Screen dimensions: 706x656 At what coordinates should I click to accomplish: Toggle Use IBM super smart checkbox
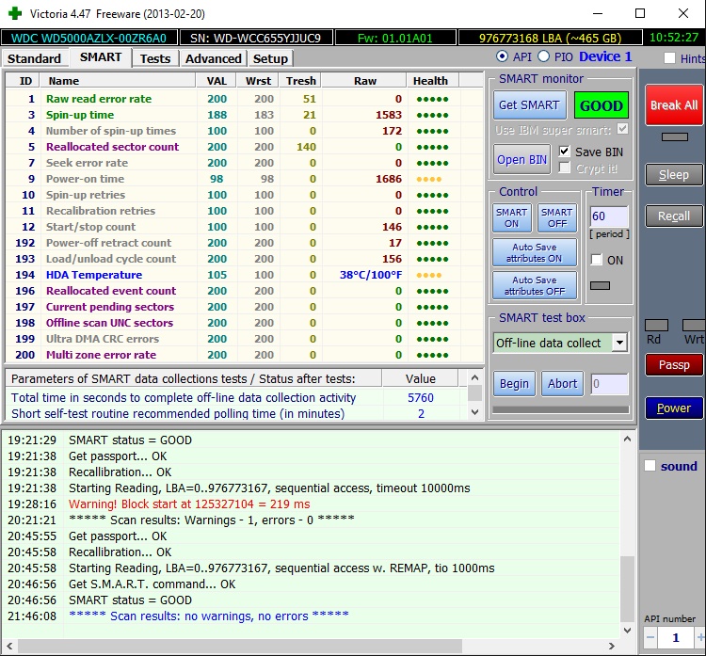coord(623,129)
